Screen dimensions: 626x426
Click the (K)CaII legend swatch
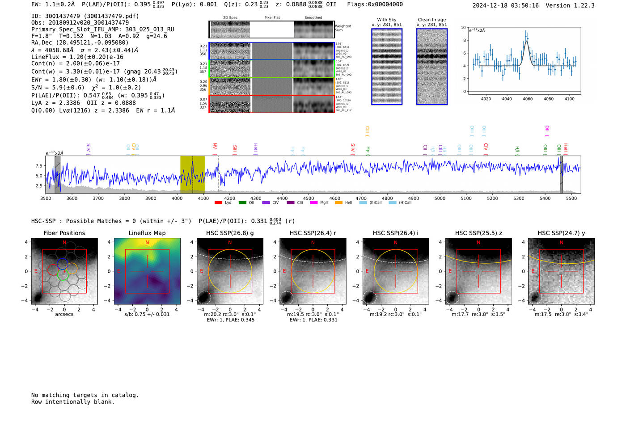coord(363,202)
